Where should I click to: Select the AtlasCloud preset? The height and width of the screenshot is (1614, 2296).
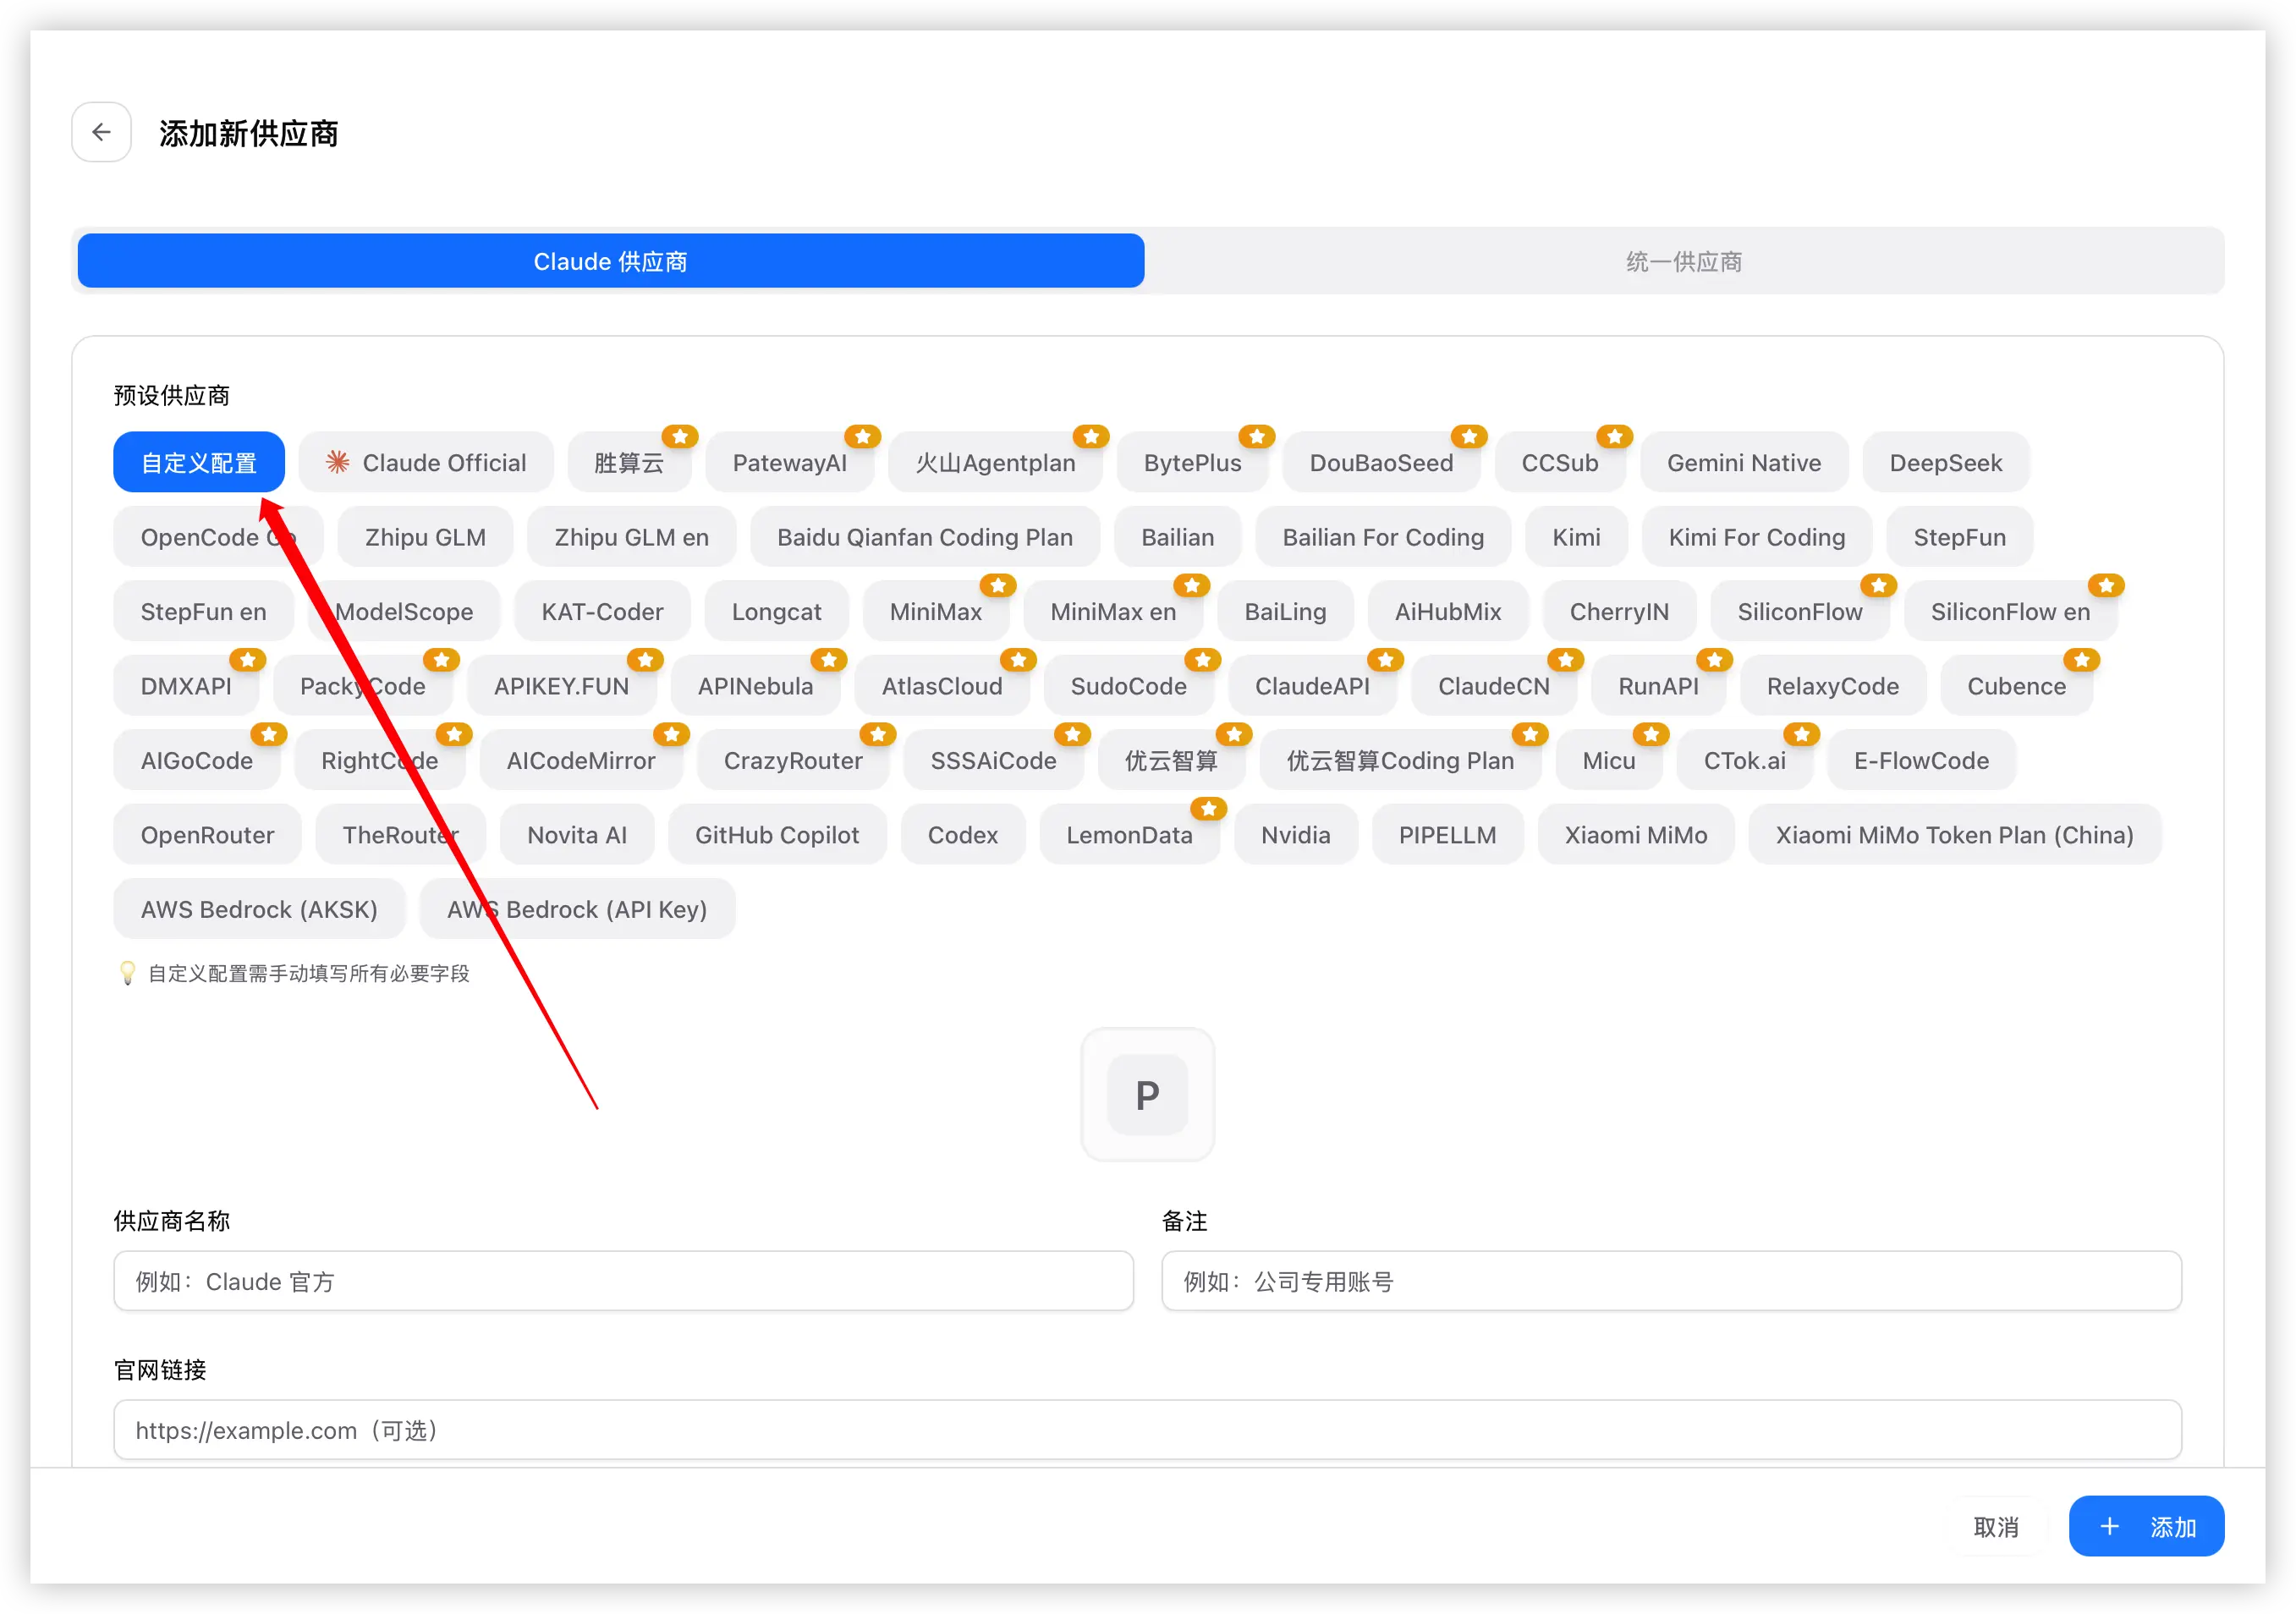coord(941,686)
